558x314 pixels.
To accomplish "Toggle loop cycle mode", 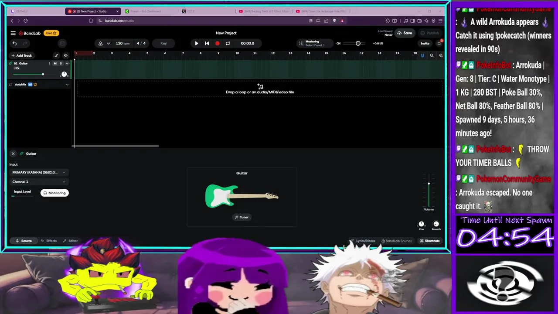I will click(x=228, y=43).
